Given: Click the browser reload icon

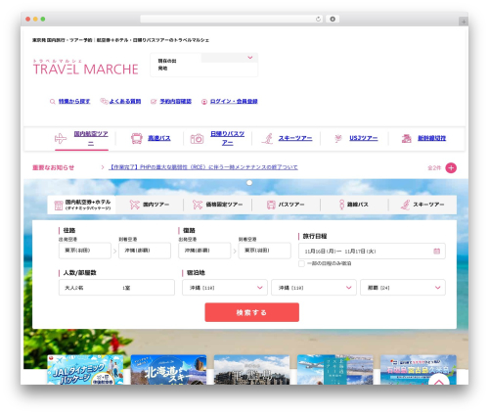Looking at the screenshot, I should pyautogui.click(x=318, y=20).
